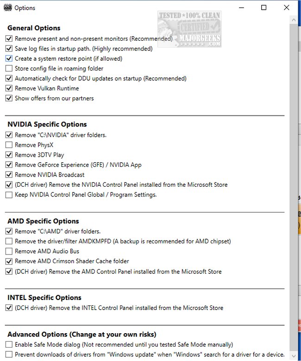Click the scrollbar up arrow
The width and height of the screenshot is (301, 361).
294,19
